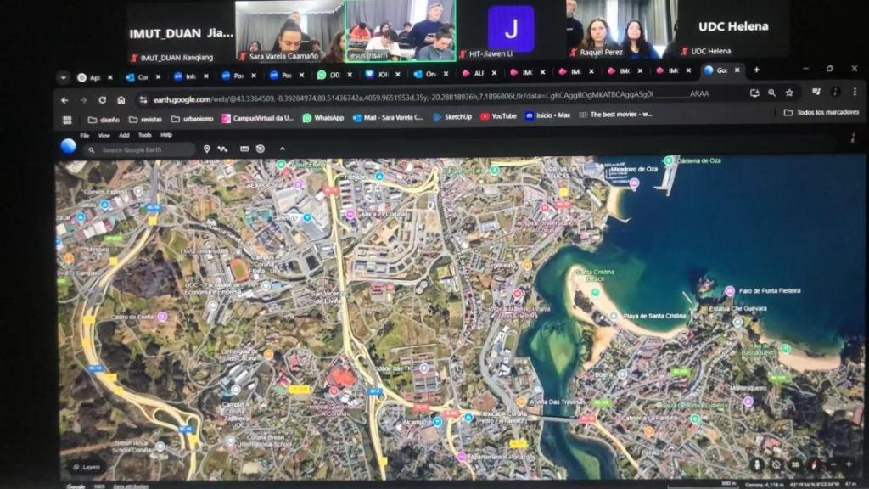Expand the Todos los marcadores folder

[x=819, y=112]
